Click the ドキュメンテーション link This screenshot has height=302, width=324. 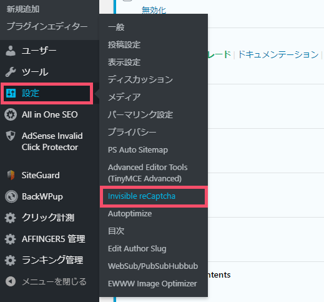point(278,54)
